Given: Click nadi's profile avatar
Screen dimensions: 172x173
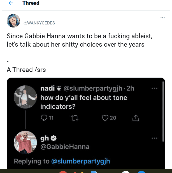Looking at the screenshot, I should pos(25,97).
